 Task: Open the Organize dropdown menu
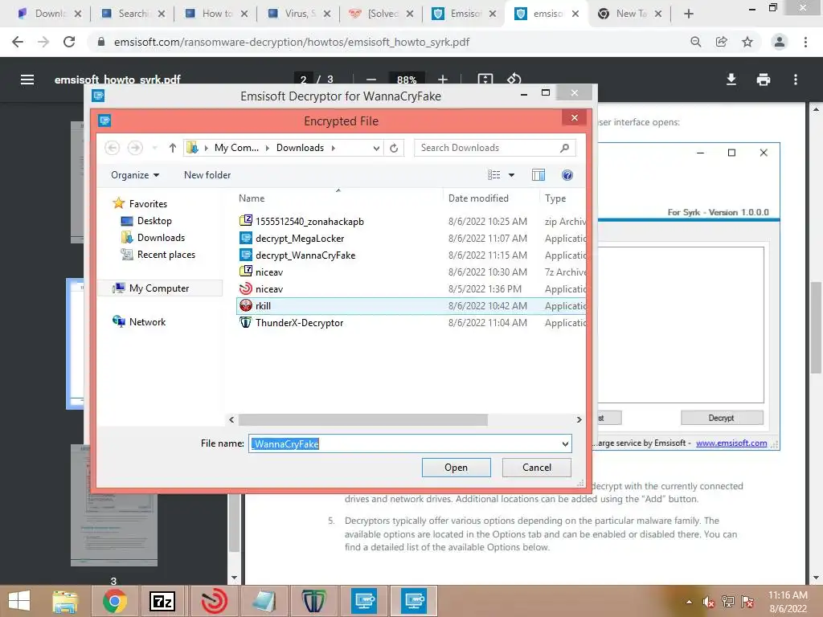tap(135, 175)
